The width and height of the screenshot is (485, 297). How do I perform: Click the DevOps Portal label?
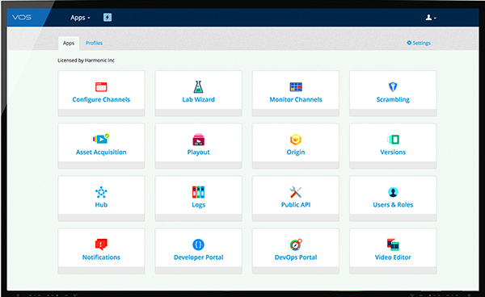click(x=296, y=257)
